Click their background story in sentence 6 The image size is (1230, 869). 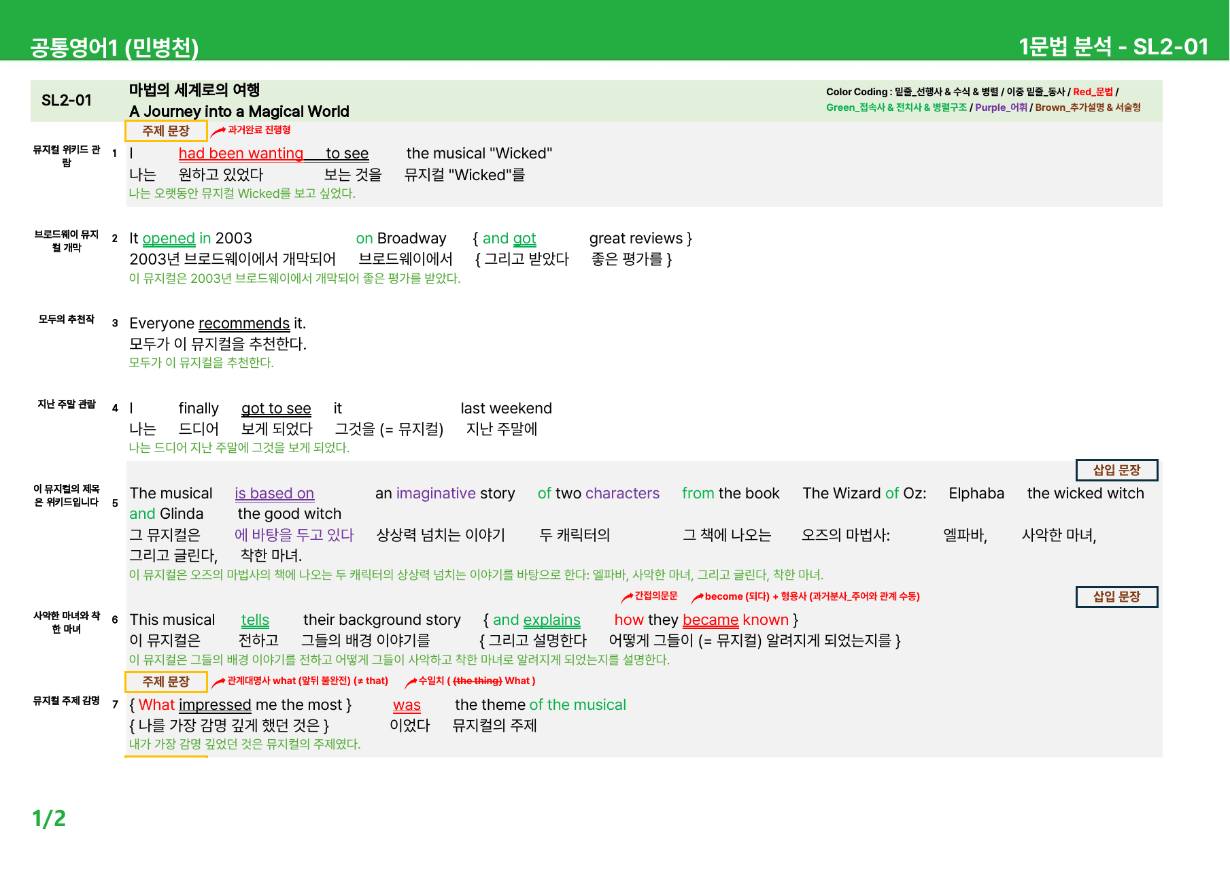pyautogui.click(x=382, y=620)
